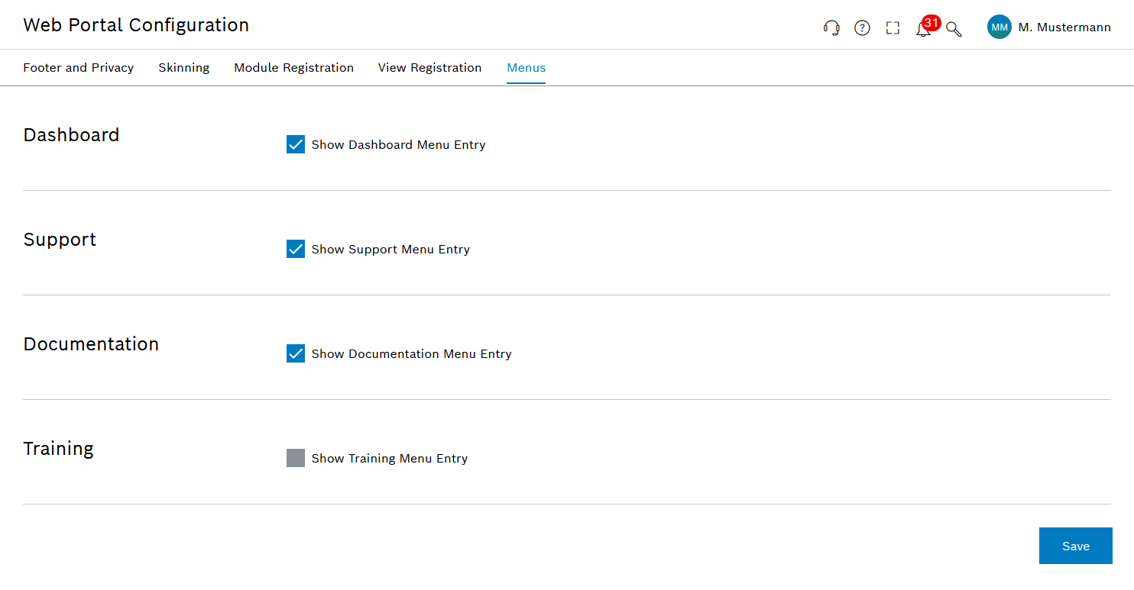
Task: Enable the Show Training Menu Entry checkbox
Action: pos(296,458)
